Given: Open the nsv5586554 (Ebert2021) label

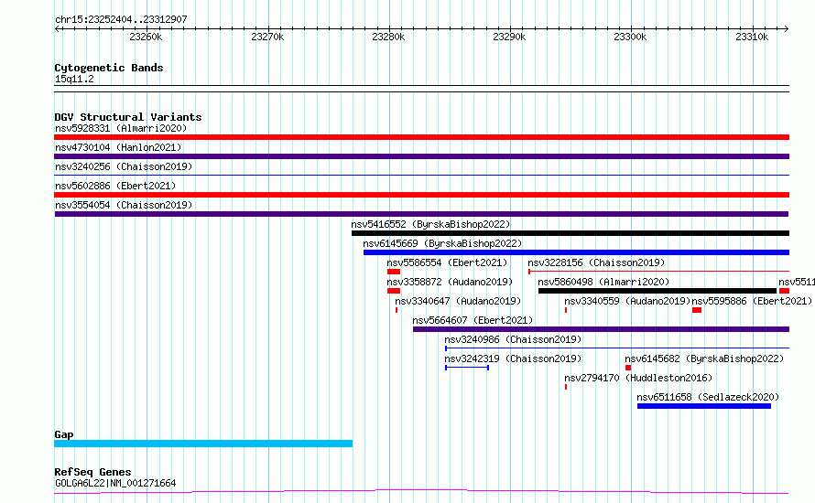Looking at the screenshot, I should click(447, 262).
